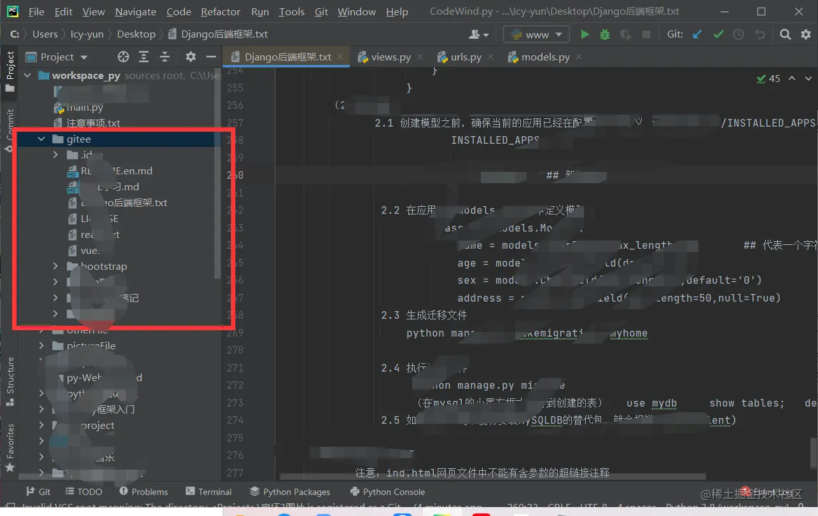Open the Python Packages tool window
The width and height of the screenshot is (818, 516).
click(290, 491)
